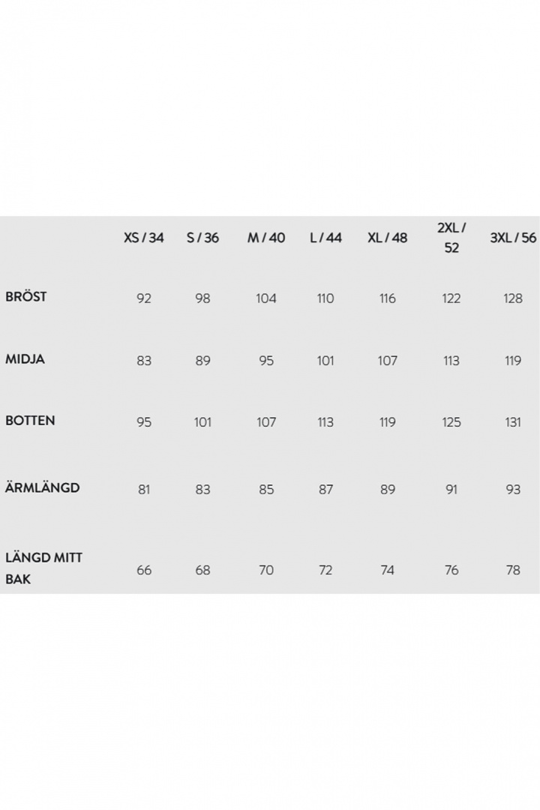Select the BRÖST value 128 for 3XL

[513, 298]
